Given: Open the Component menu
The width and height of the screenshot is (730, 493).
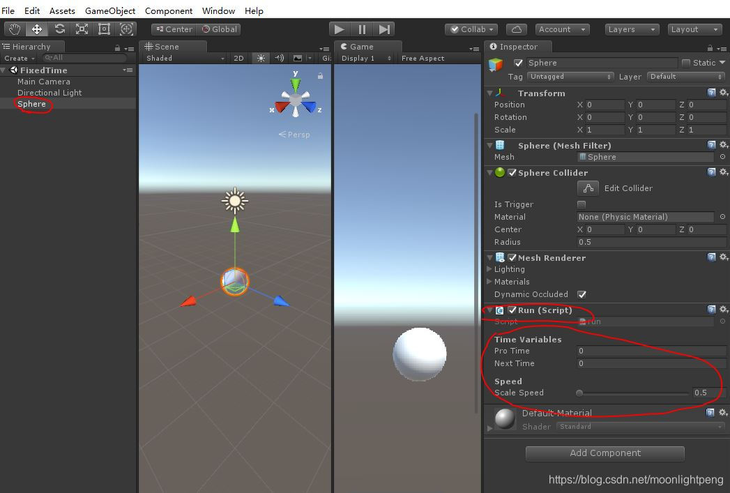Looking at the screenshot, I should point(169,10).
